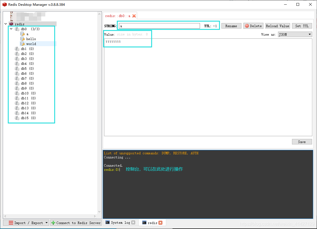This screenshot has height=229, width=317.
Task: Click the db0 database icon
Action: point(17,29)
